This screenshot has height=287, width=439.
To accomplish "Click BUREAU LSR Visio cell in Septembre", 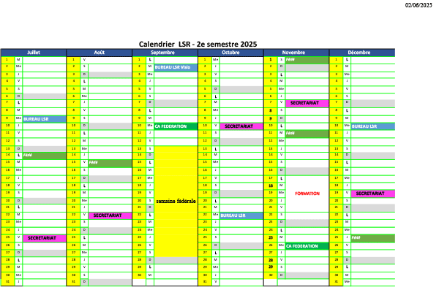I will (176, 67).
